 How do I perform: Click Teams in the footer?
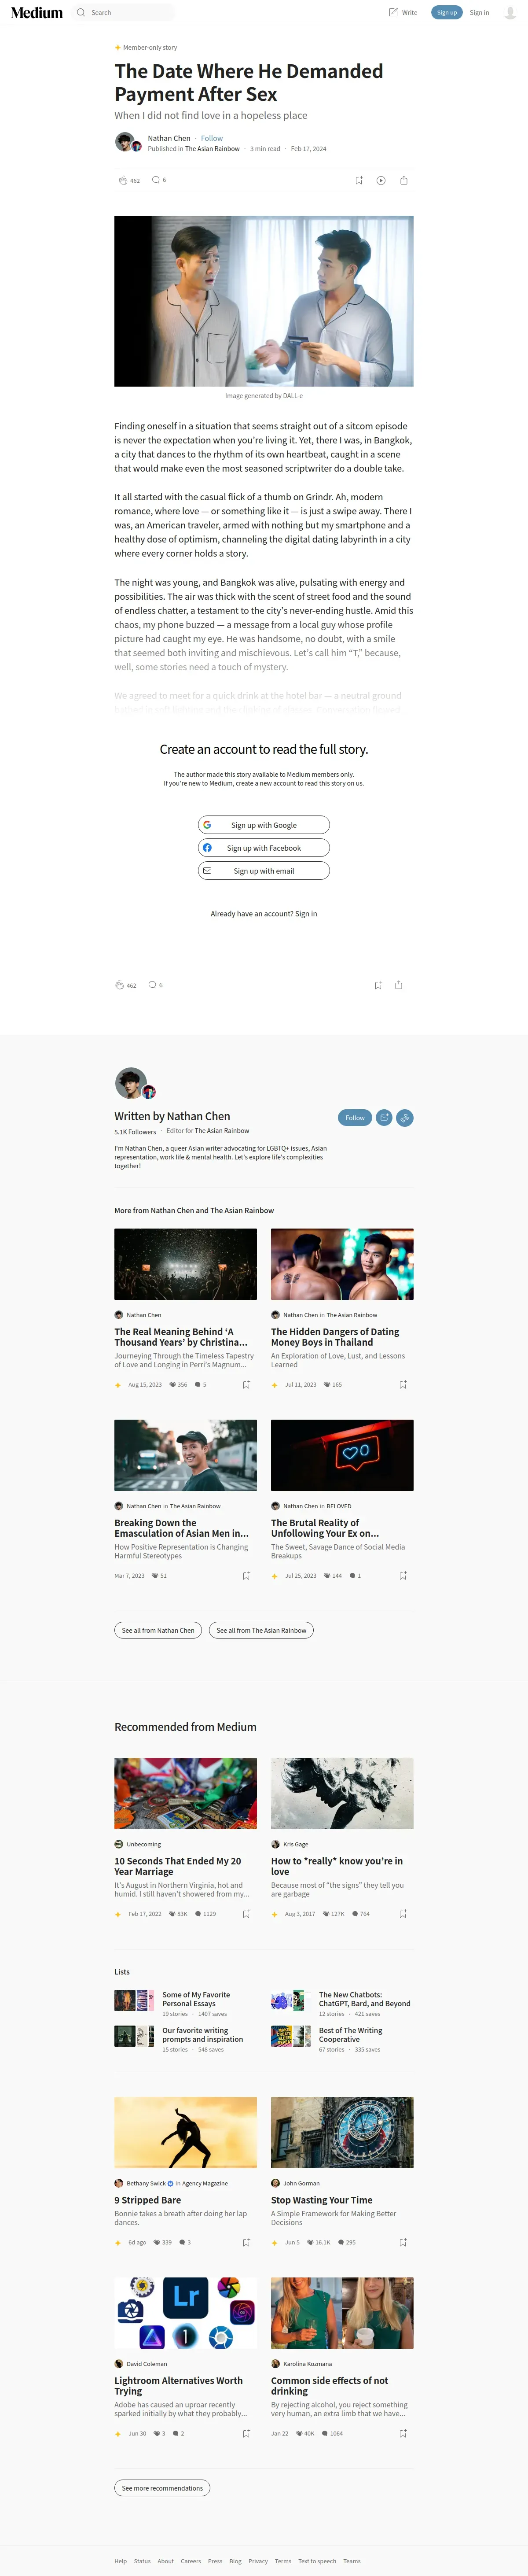(352, 2561)
